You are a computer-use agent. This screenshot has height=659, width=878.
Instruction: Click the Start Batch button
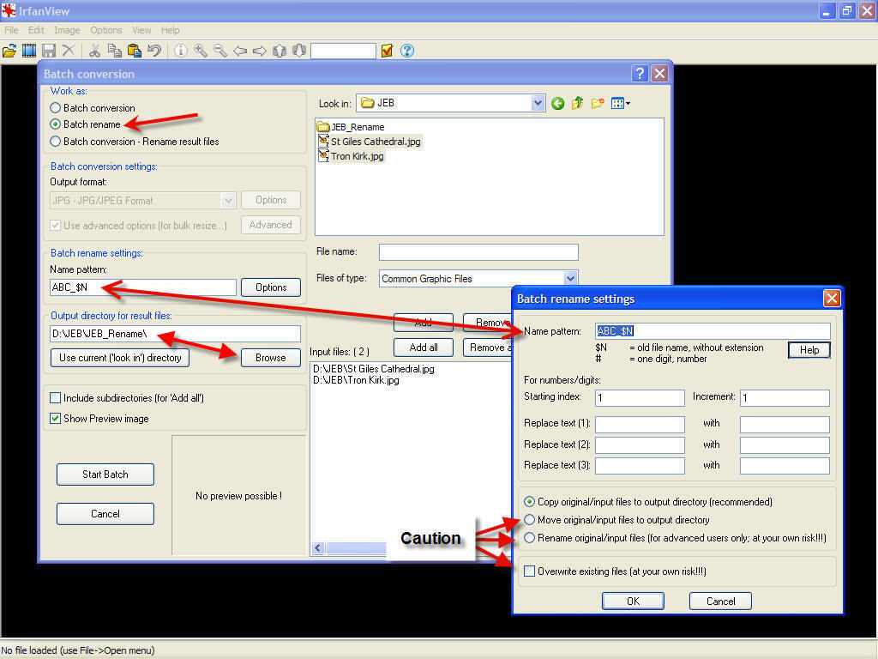(105, 475)
